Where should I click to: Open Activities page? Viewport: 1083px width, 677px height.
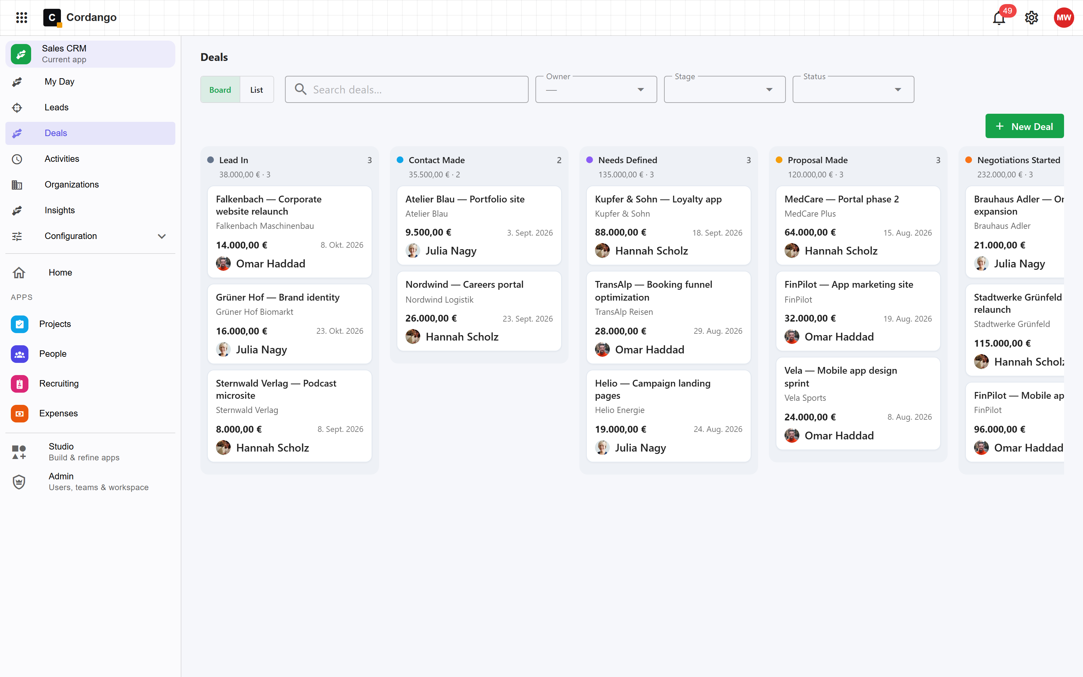click(90, 159)
